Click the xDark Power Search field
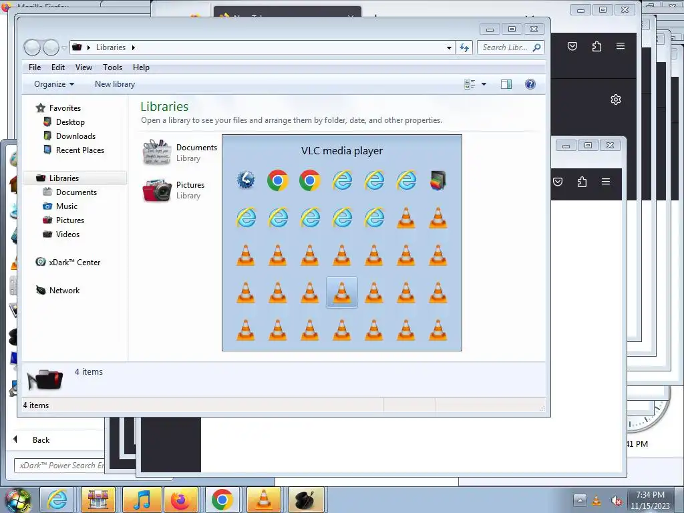Viewport: 684px width, 513px height. click(x=60, y=466)
